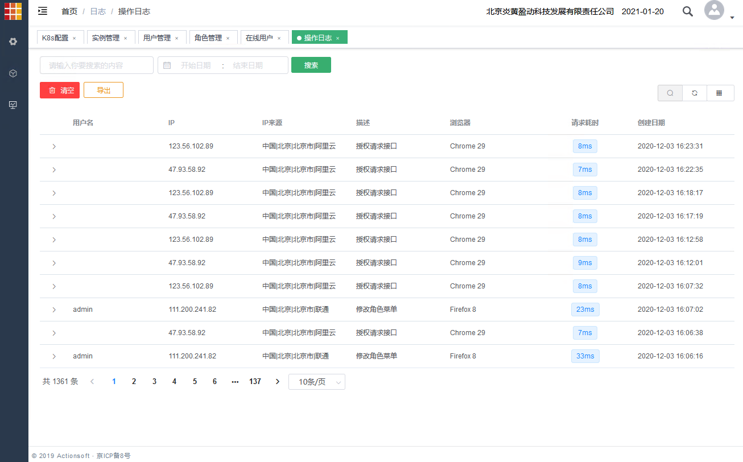Click the calendar icon in date range
Viewport: 743px width, 462px height.
coord(167,65)
